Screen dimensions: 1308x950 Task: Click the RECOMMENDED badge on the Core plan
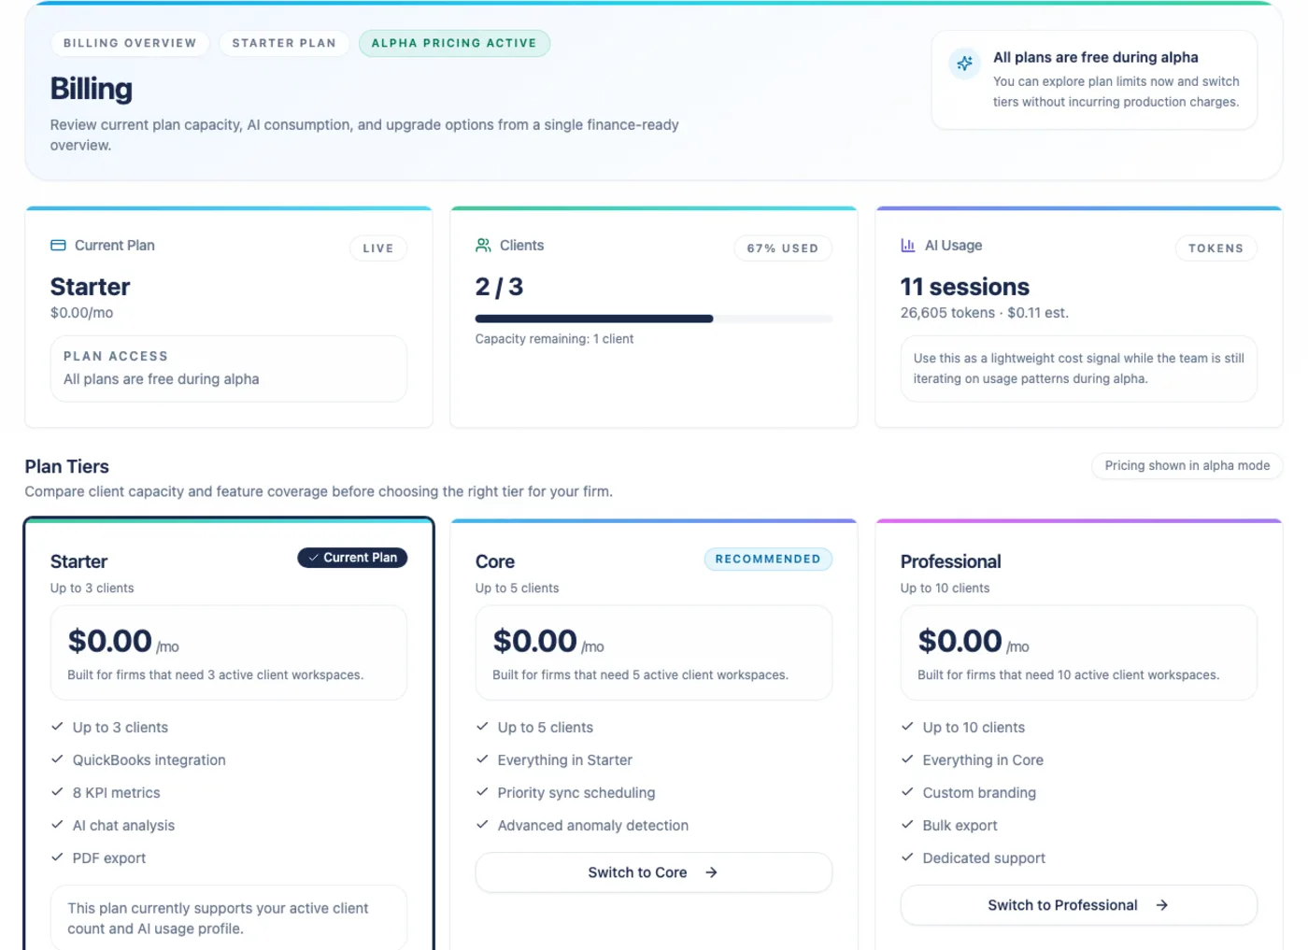pyautogui.click(x=768, y=559)
